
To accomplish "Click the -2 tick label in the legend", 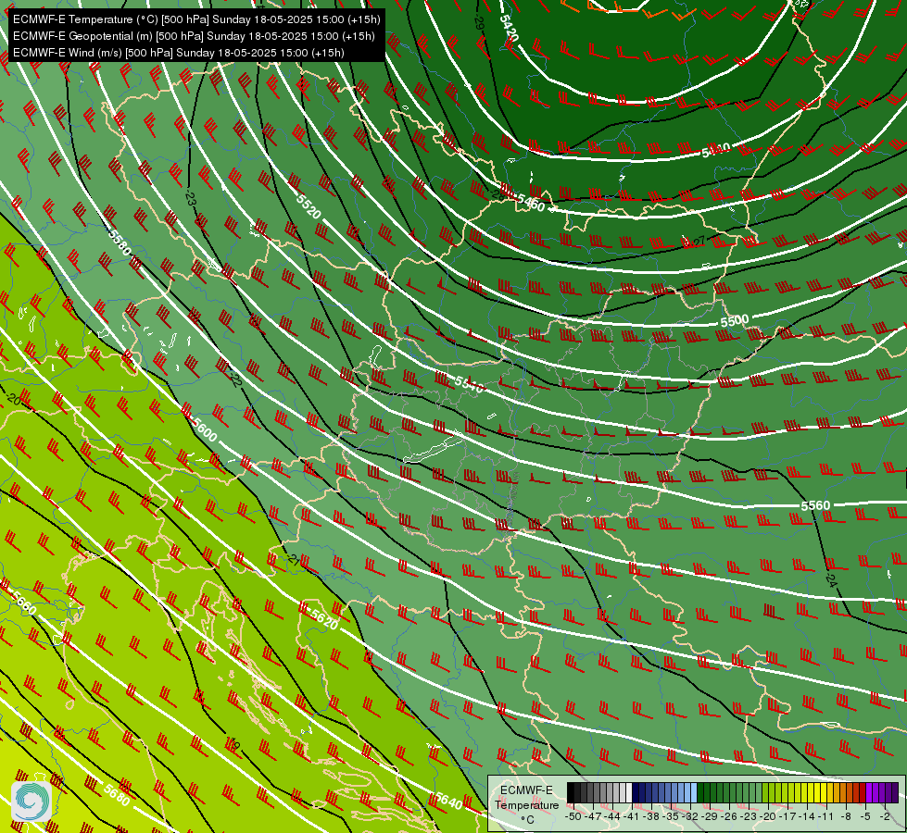I will point(885,816).
